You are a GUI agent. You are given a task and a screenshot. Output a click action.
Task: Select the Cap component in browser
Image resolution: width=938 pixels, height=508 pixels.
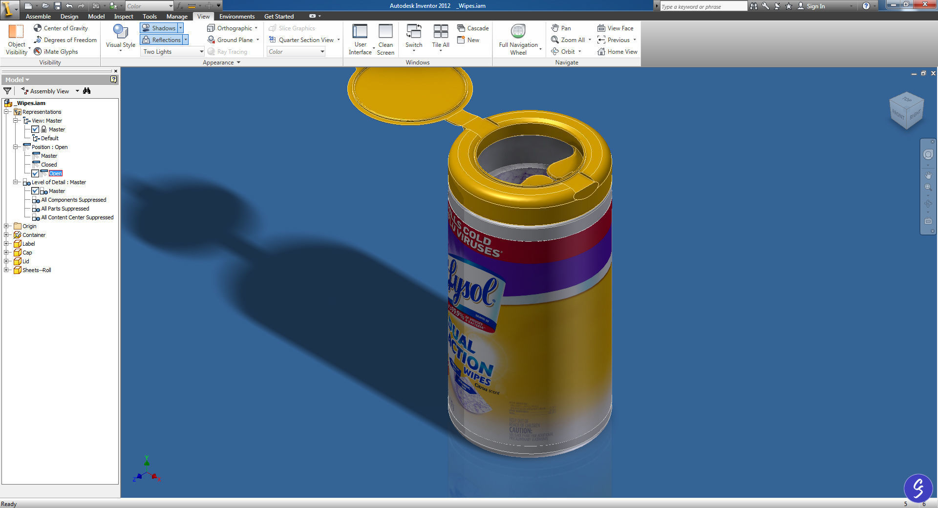pyautogui.click(x=27, y=253)
